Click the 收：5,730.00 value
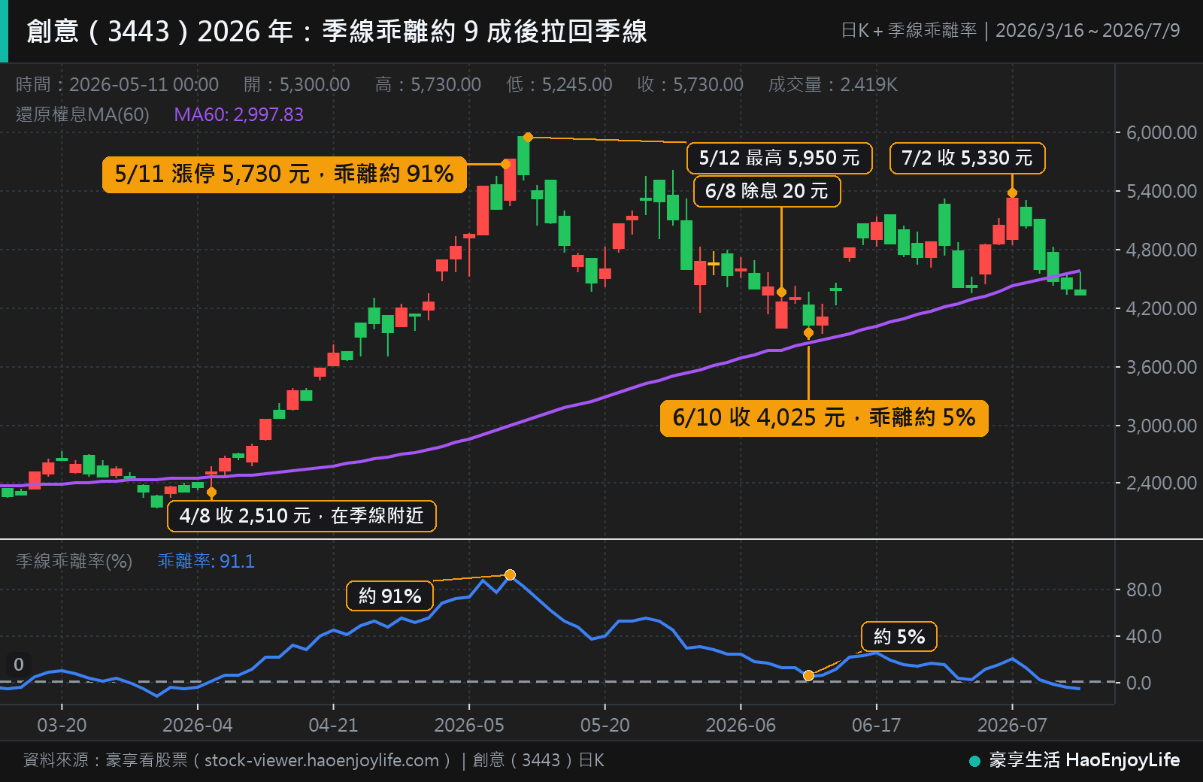Image resolution: width=1203 pixels, height=782 pixels. point(690,84)
